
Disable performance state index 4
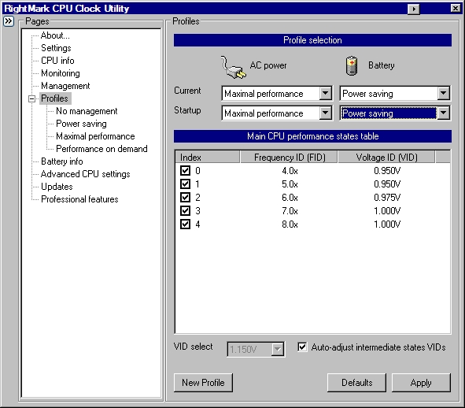coord(185,224)
